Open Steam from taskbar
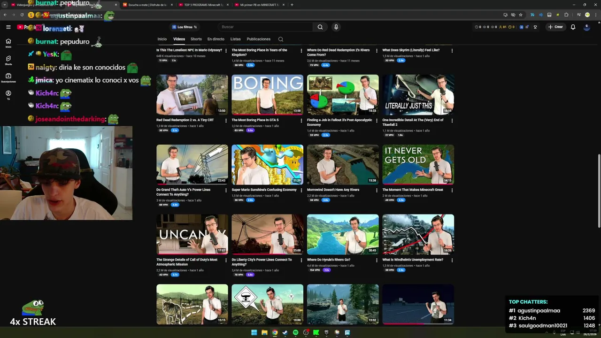The width and height of the screenshot is (601, 338). coord(285,332)
